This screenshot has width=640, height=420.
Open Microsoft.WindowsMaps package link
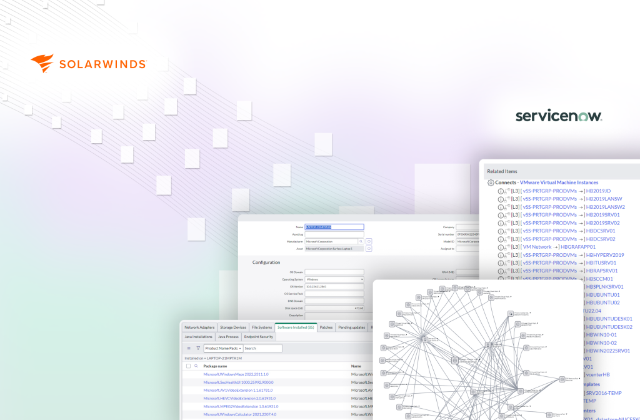(236, 374)
